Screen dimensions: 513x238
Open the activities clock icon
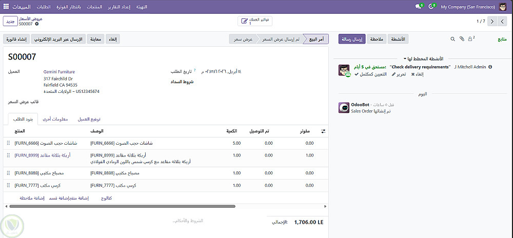[432, 7]
